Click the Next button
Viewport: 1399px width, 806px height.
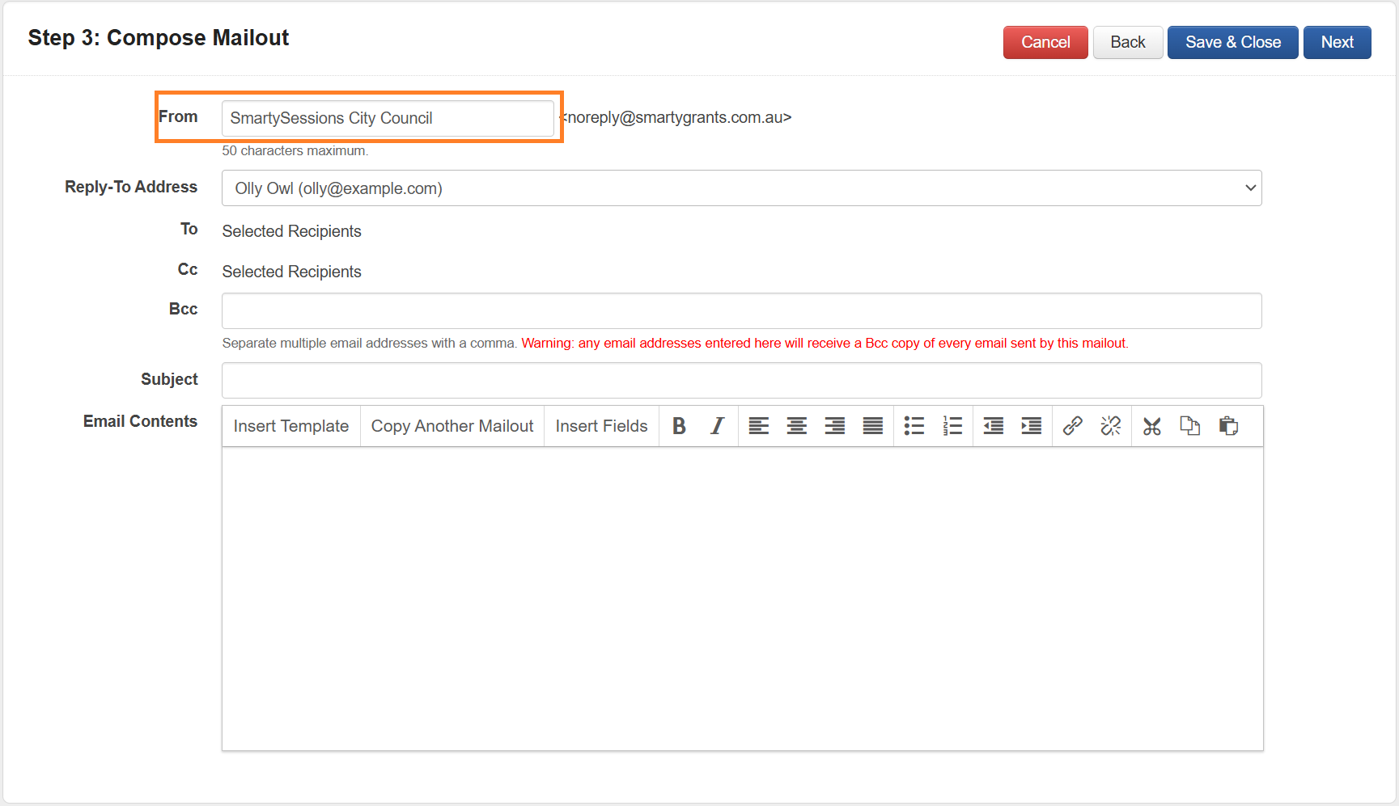tap(1337, 42)
